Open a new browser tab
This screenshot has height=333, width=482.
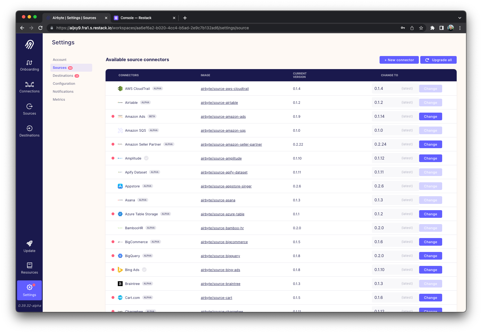click(x=185, y=18)
